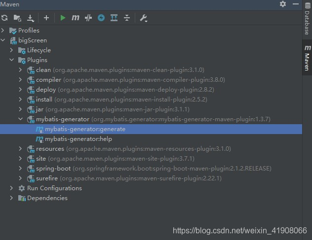
Task: Click Generate Sources and Update Folders icon
Action: tap(17, 18)
